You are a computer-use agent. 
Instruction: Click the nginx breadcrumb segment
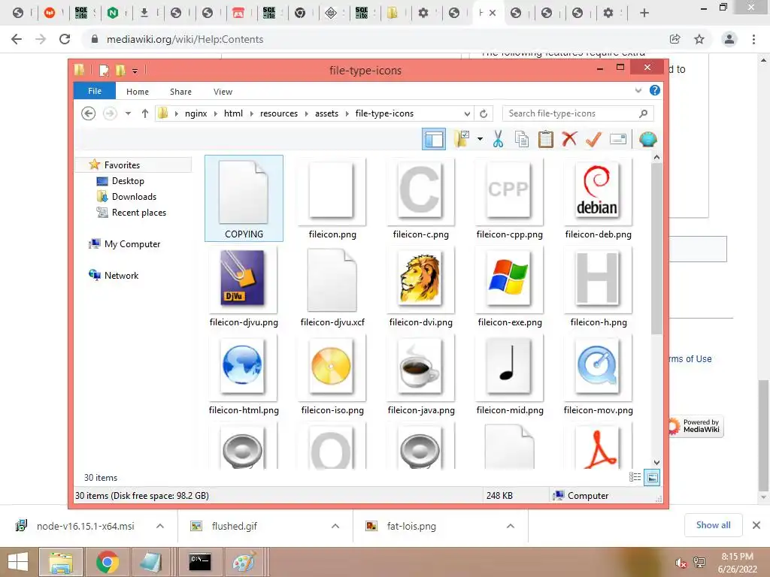[196, 113]
